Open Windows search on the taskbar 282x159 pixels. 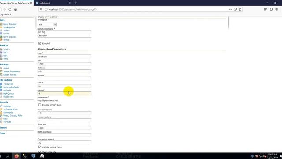point(7,156)
